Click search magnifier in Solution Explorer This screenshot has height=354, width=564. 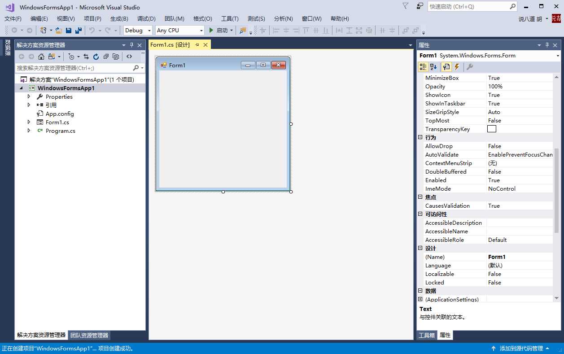pyautogui.click(x=136, y=68)
